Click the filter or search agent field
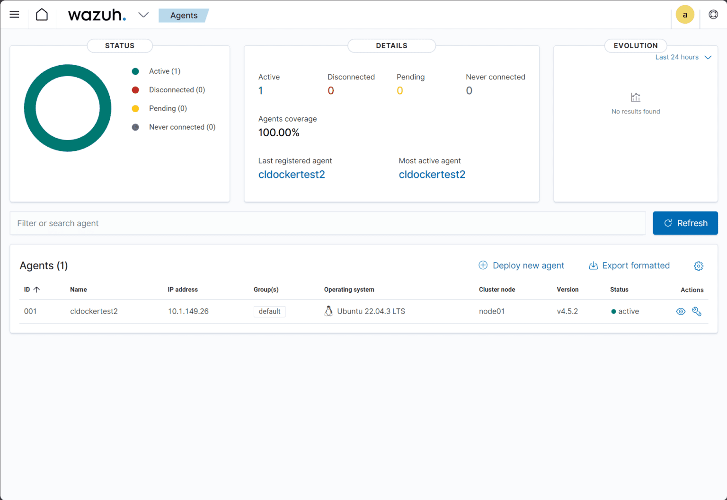Image resolution: width=727 pixels, height=500 pixels. tap(189, 223)
